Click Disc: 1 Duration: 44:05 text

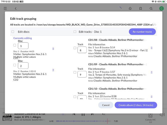(x=24, y=51)
